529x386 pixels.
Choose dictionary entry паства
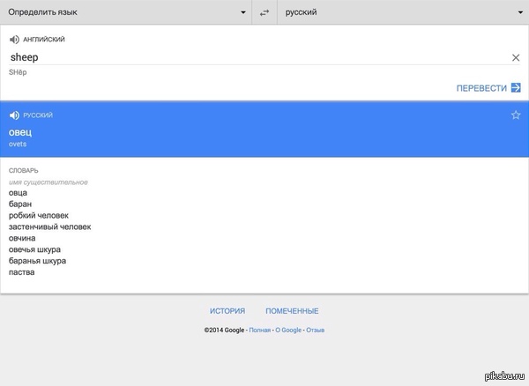coord(22,272)
